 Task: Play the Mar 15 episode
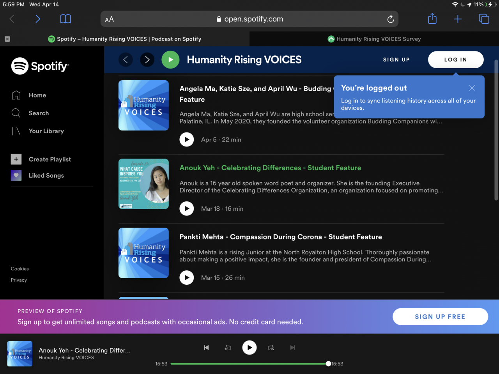pos(187,277)
